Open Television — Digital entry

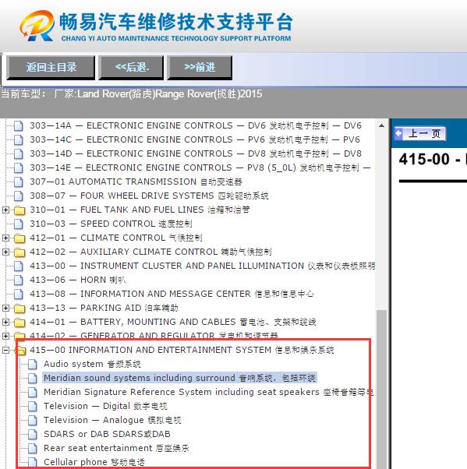(105, 407)
